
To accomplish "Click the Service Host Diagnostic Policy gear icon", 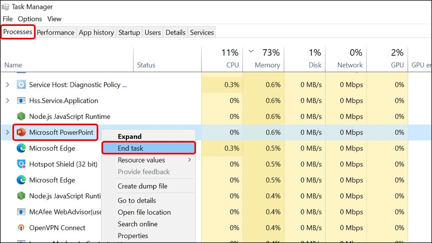I will [x=21, y=85].
